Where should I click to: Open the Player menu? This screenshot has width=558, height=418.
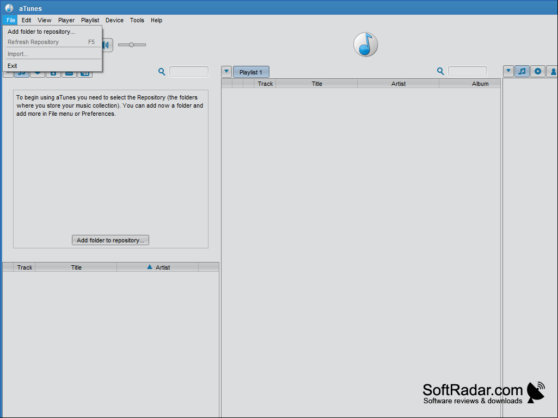(66, 20)
